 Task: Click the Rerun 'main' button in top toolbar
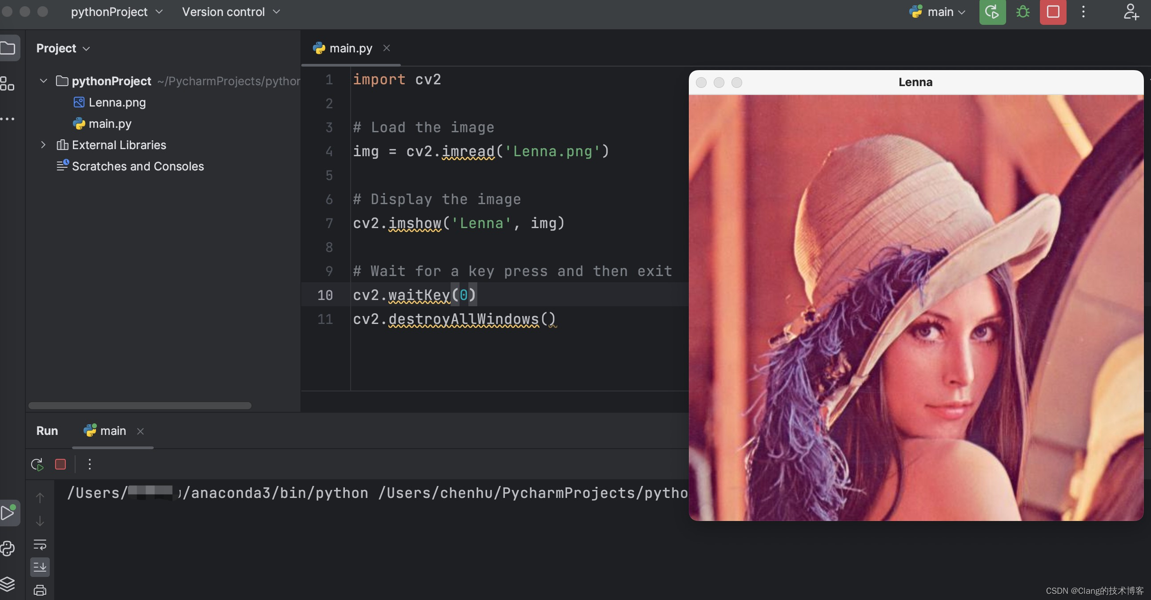tap(992, 12)
